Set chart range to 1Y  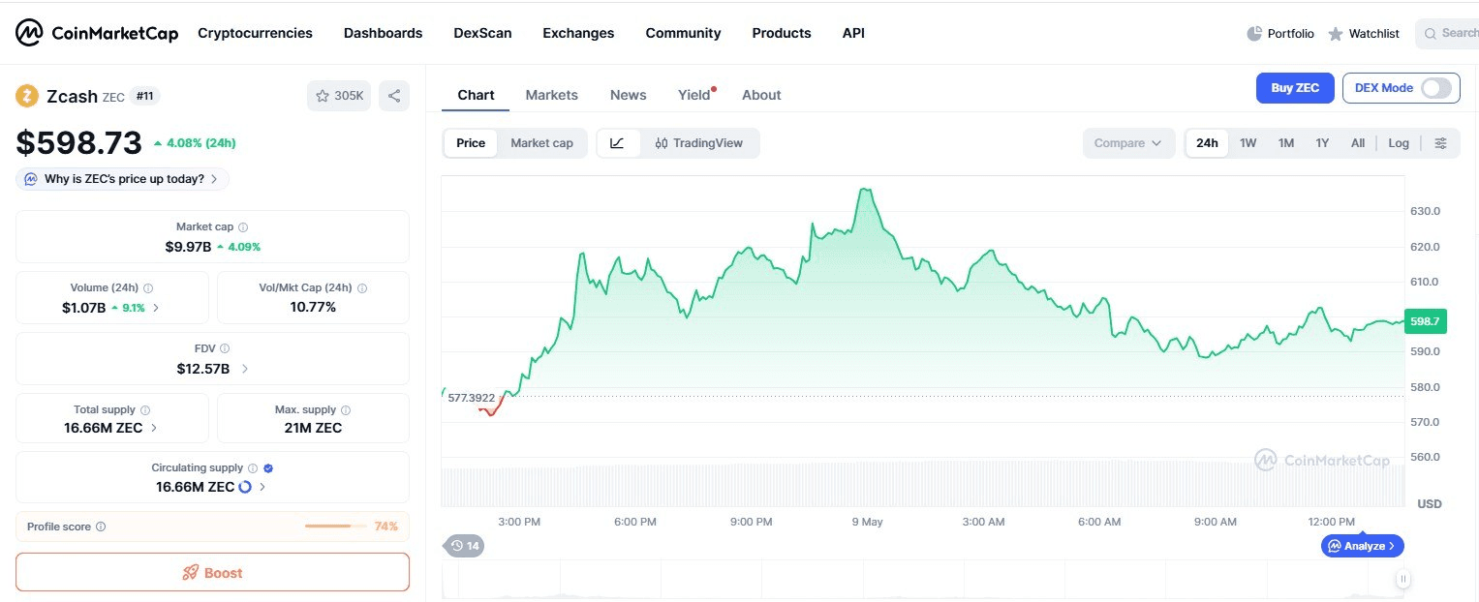click(1322, 143)
